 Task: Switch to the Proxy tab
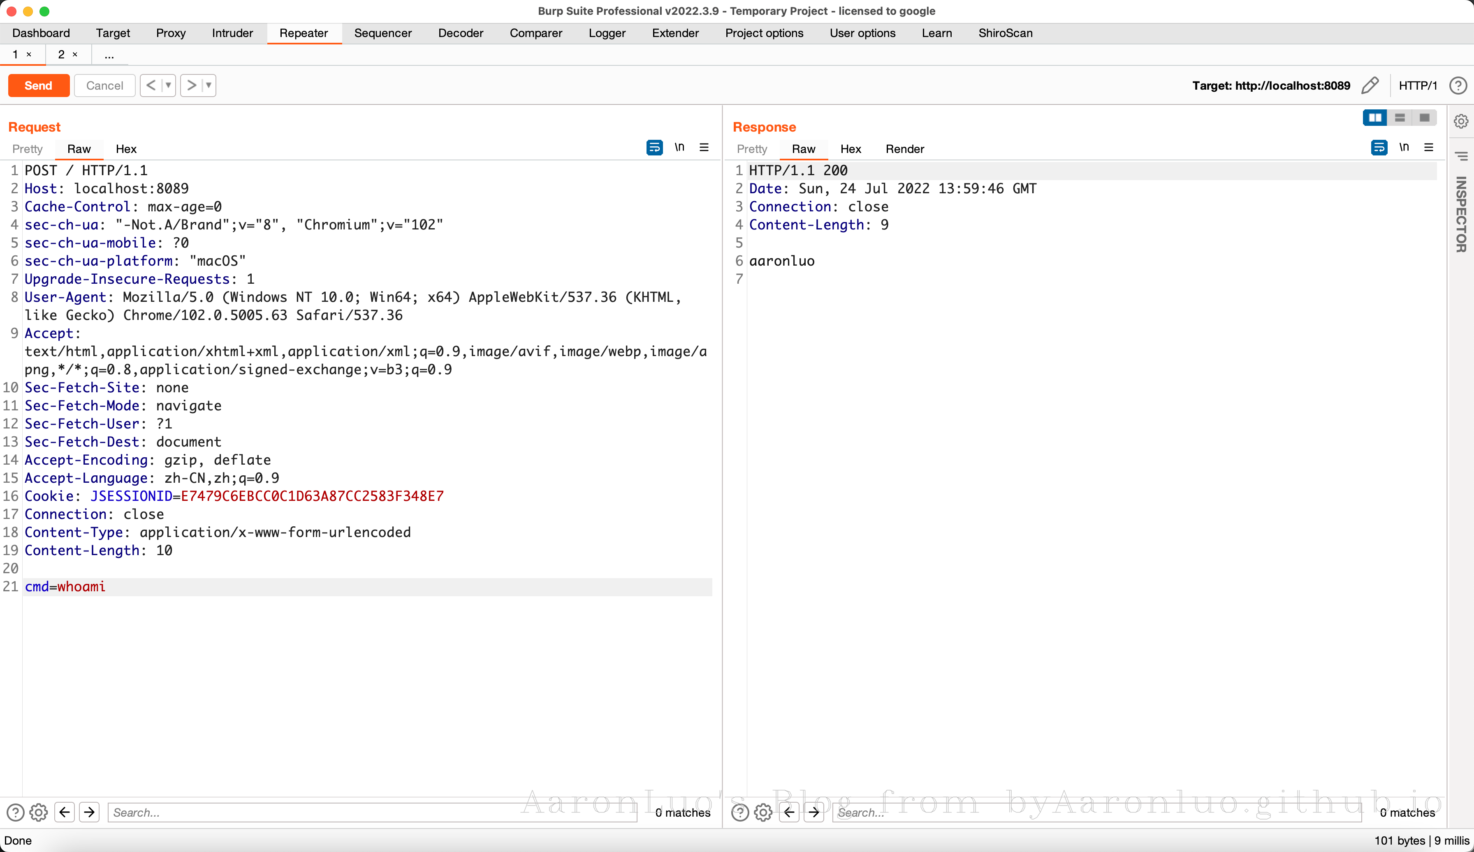171,33
